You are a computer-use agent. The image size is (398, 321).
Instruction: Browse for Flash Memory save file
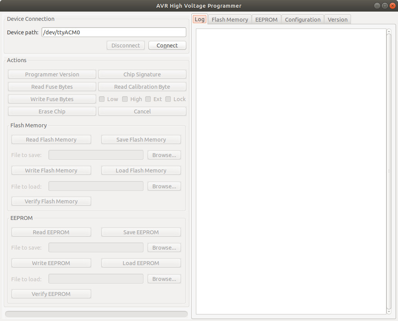[x=164, y=155]
